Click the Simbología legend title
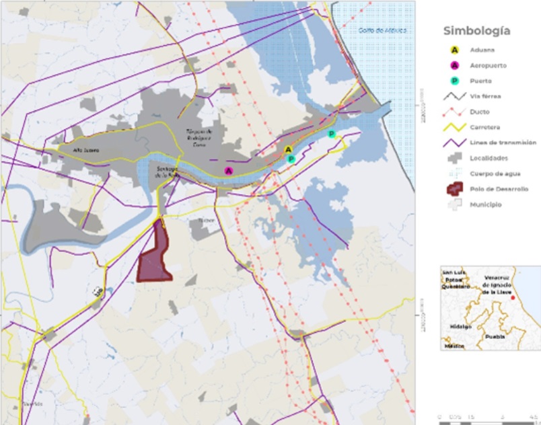Image resolution: width=541 pixels, height=425 pixels. (x=476, y=31)
